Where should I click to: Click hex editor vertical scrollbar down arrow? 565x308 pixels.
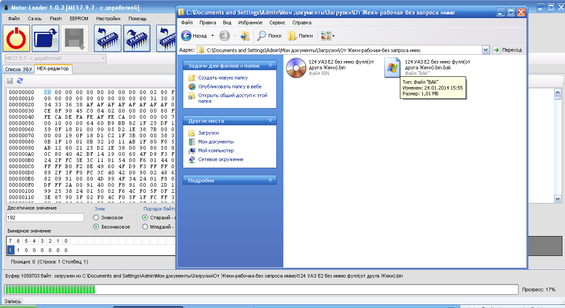[x=558, y=198]
